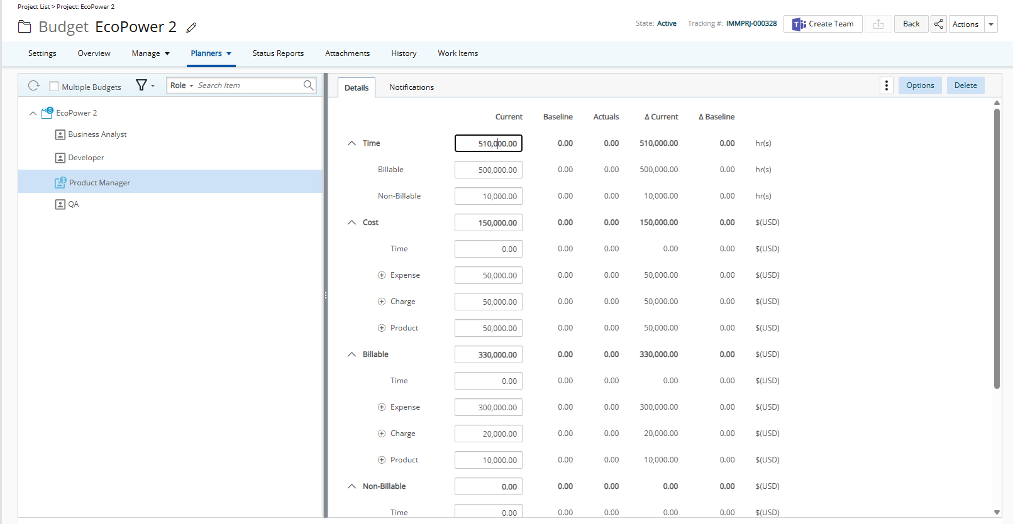Click the Developer role icon
This screenshot has height=524, width=1013.
tap(60, 158)
